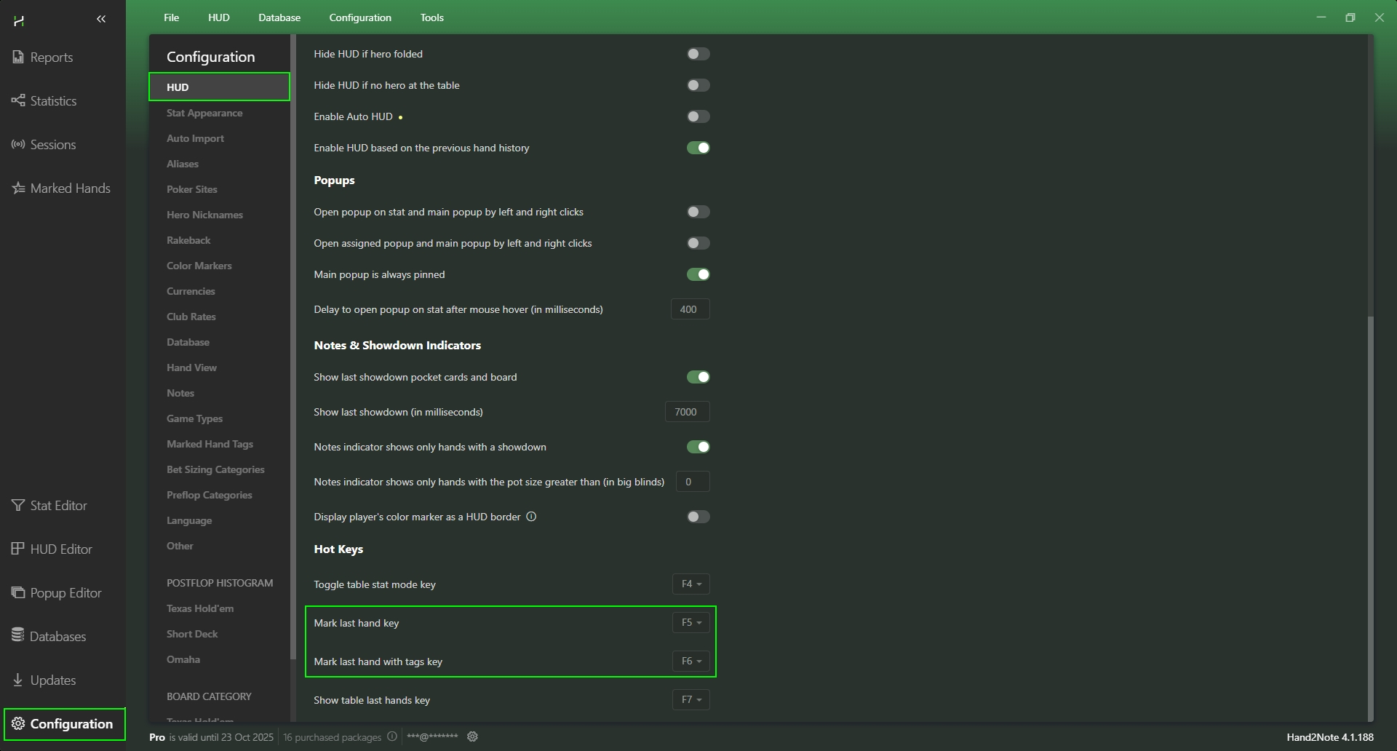Open the Tools menu
The image size is (1397, 751).
(x=431, y=17)
